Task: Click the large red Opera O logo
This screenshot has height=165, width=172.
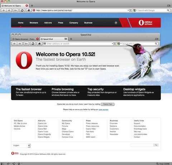Action: 24,60
